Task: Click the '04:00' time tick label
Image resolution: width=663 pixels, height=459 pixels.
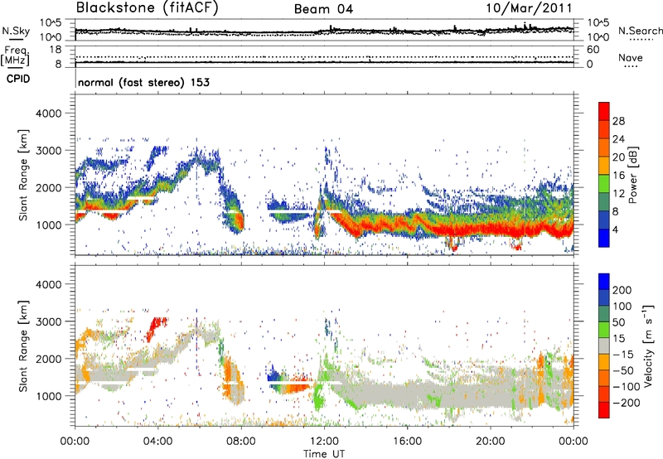Action: [158, 442]
